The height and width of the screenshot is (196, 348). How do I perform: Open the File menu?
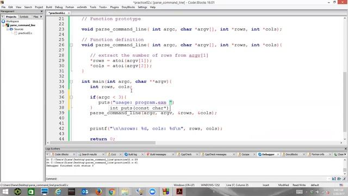pos(3,7)
